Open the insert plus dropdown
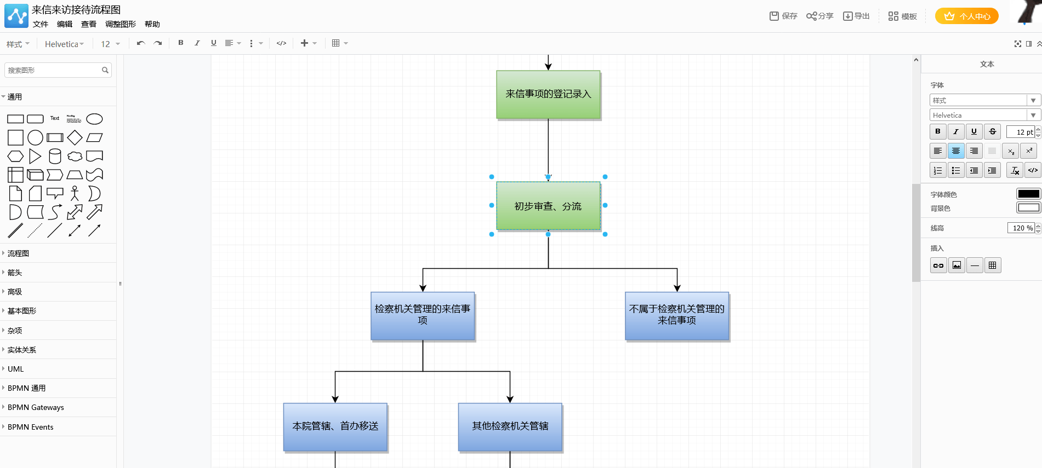The image size is (1042, 468). point(309,43)
